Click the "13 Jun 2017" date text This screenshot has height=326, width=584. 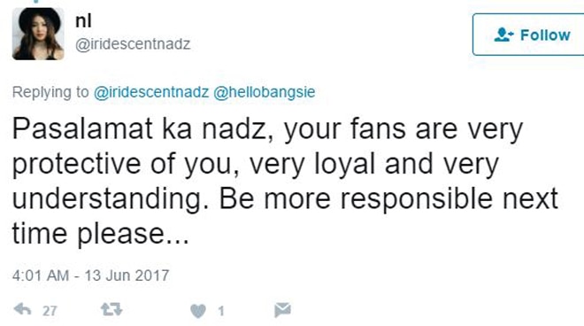click(127, 276)
